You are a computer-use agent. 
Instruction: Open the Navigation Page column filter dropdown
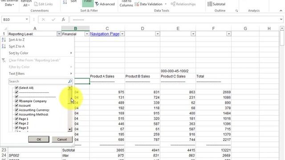click(122, 34)
